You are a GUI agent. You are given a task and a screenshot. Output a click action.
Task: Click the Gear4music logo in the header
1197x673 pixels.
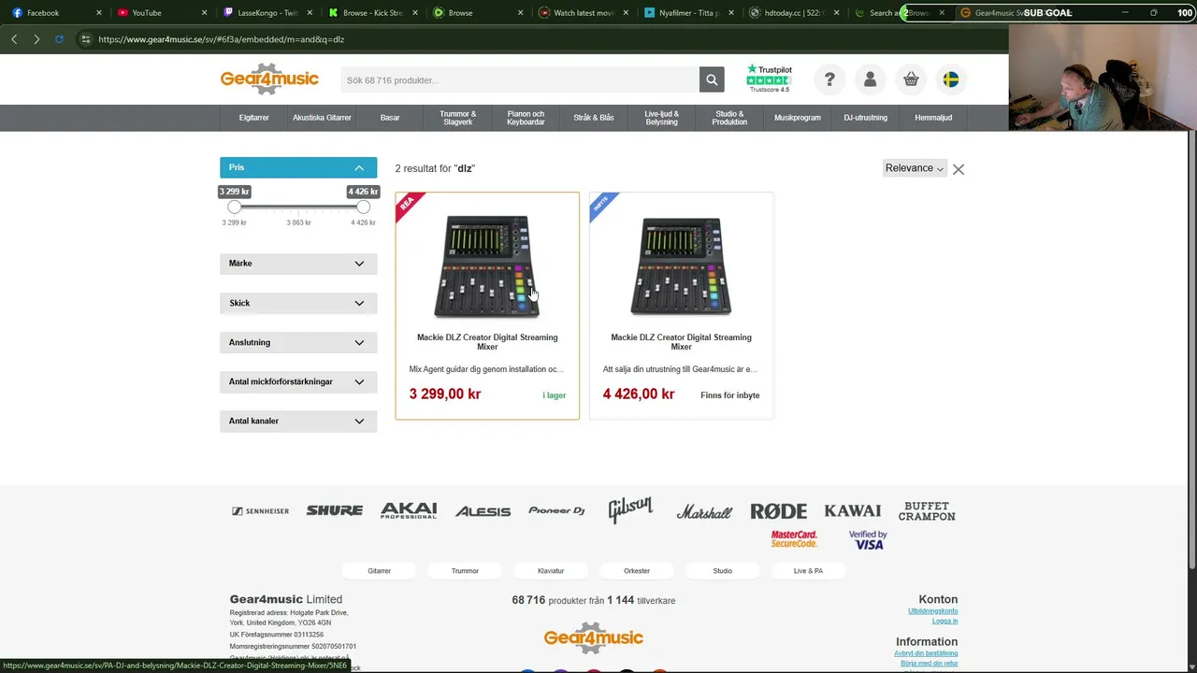pos(269,79)
